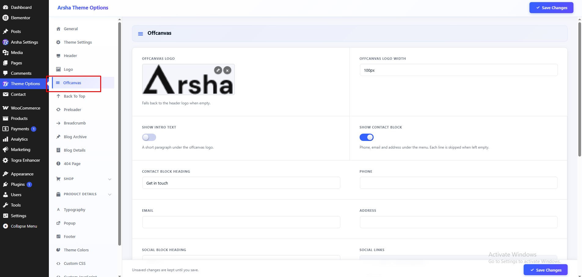Select the Preloader options tab
Viewport: 582px width, 277px height.
[x=83, y=110]
